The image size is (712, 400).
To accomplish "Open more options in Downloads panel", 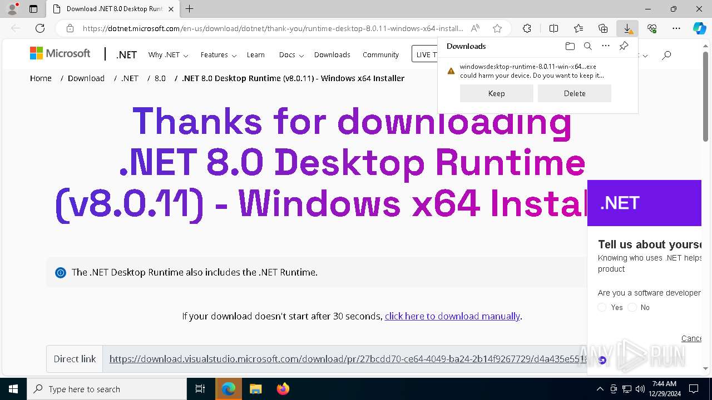I will tap(606, 46).
